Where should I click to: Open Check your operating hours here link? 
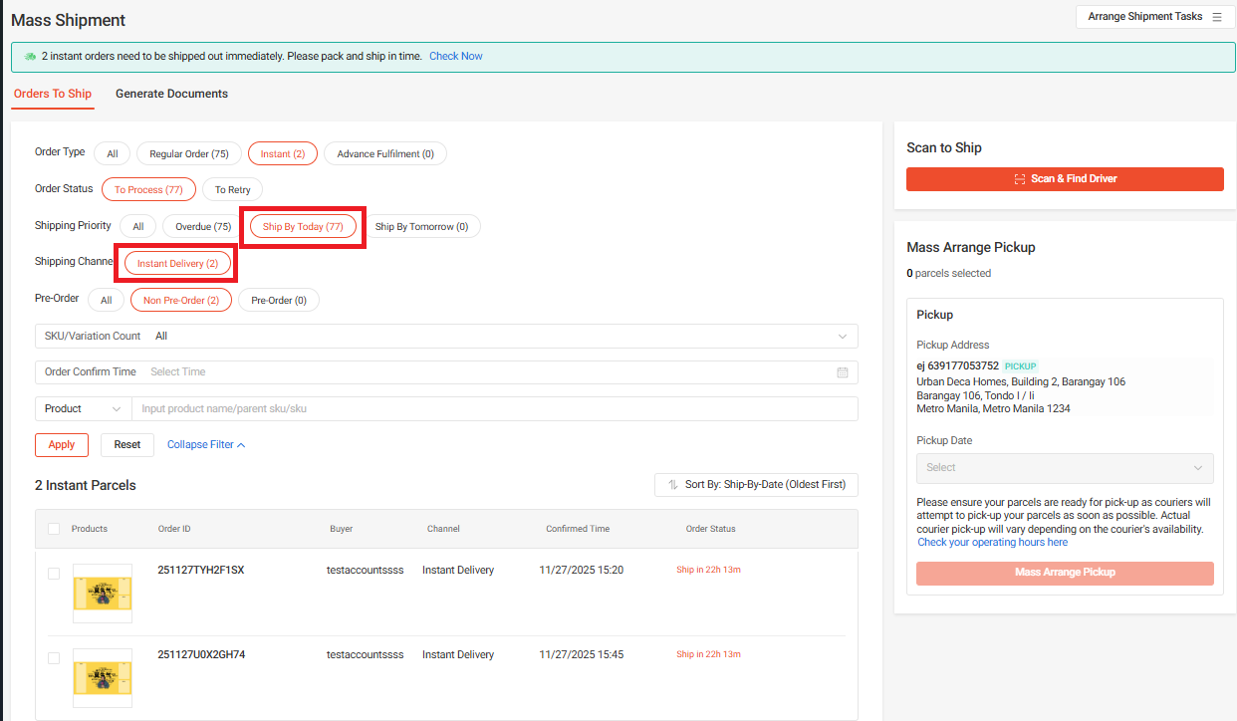[992, 543]
